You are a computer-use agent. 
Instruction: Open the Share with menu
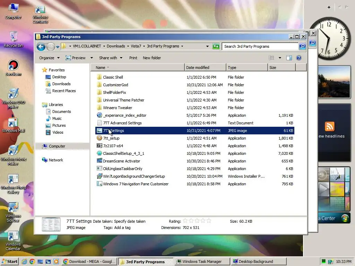coord(111,58)
